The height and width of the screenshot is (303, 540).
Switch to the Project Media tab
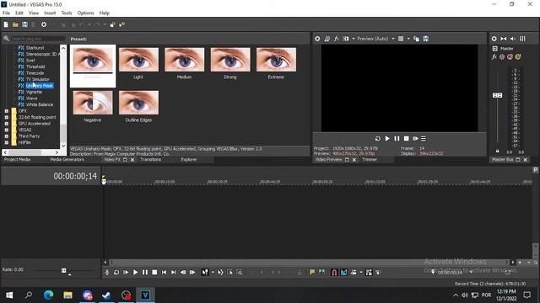pos(17,160)
